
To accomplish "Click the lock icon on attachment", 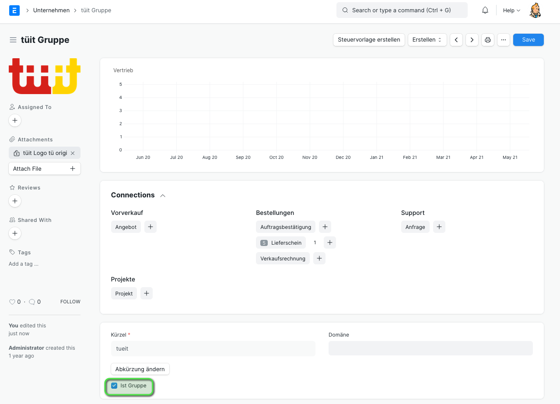I will pyautogui.click(x=17, y=153).
